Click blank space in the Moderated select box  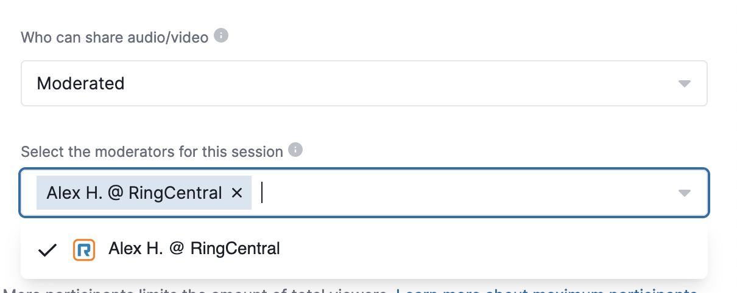click(396, 83)
